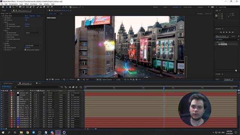Click the snapshot camera icon under the viewer
The height and width of the screenshot is (135, 240).
[x=78, y=79]
